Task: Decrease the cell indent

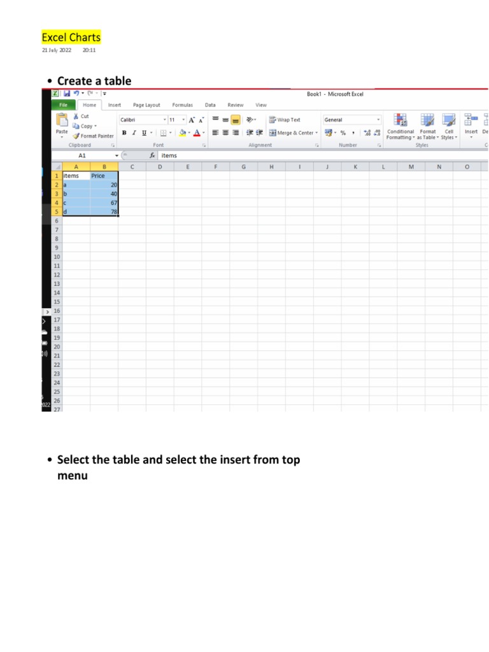Action: point(250,132)
